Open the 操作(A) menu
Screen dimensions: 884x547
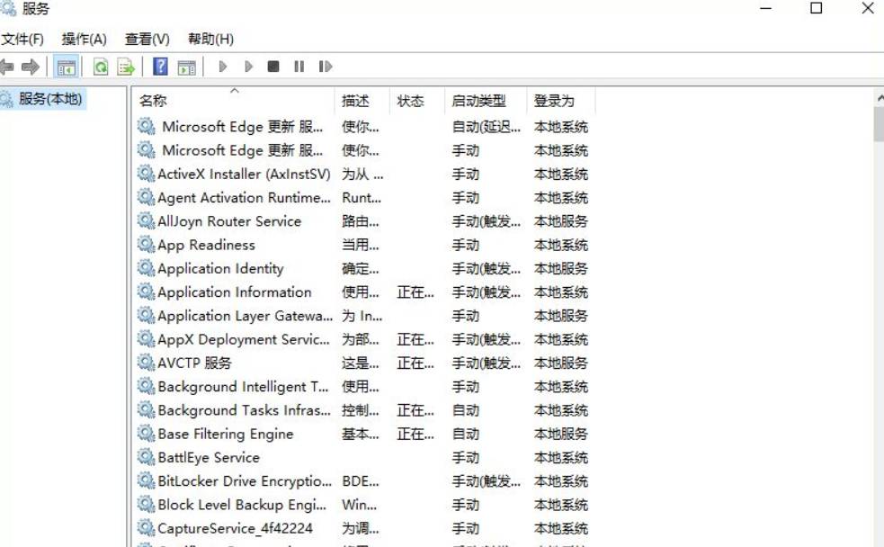[84, 39]
